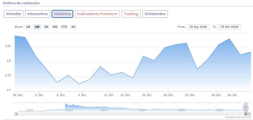
Task: Jump to 2017 in the navigator
Action: pyautogui.click(x=30, y=110)
